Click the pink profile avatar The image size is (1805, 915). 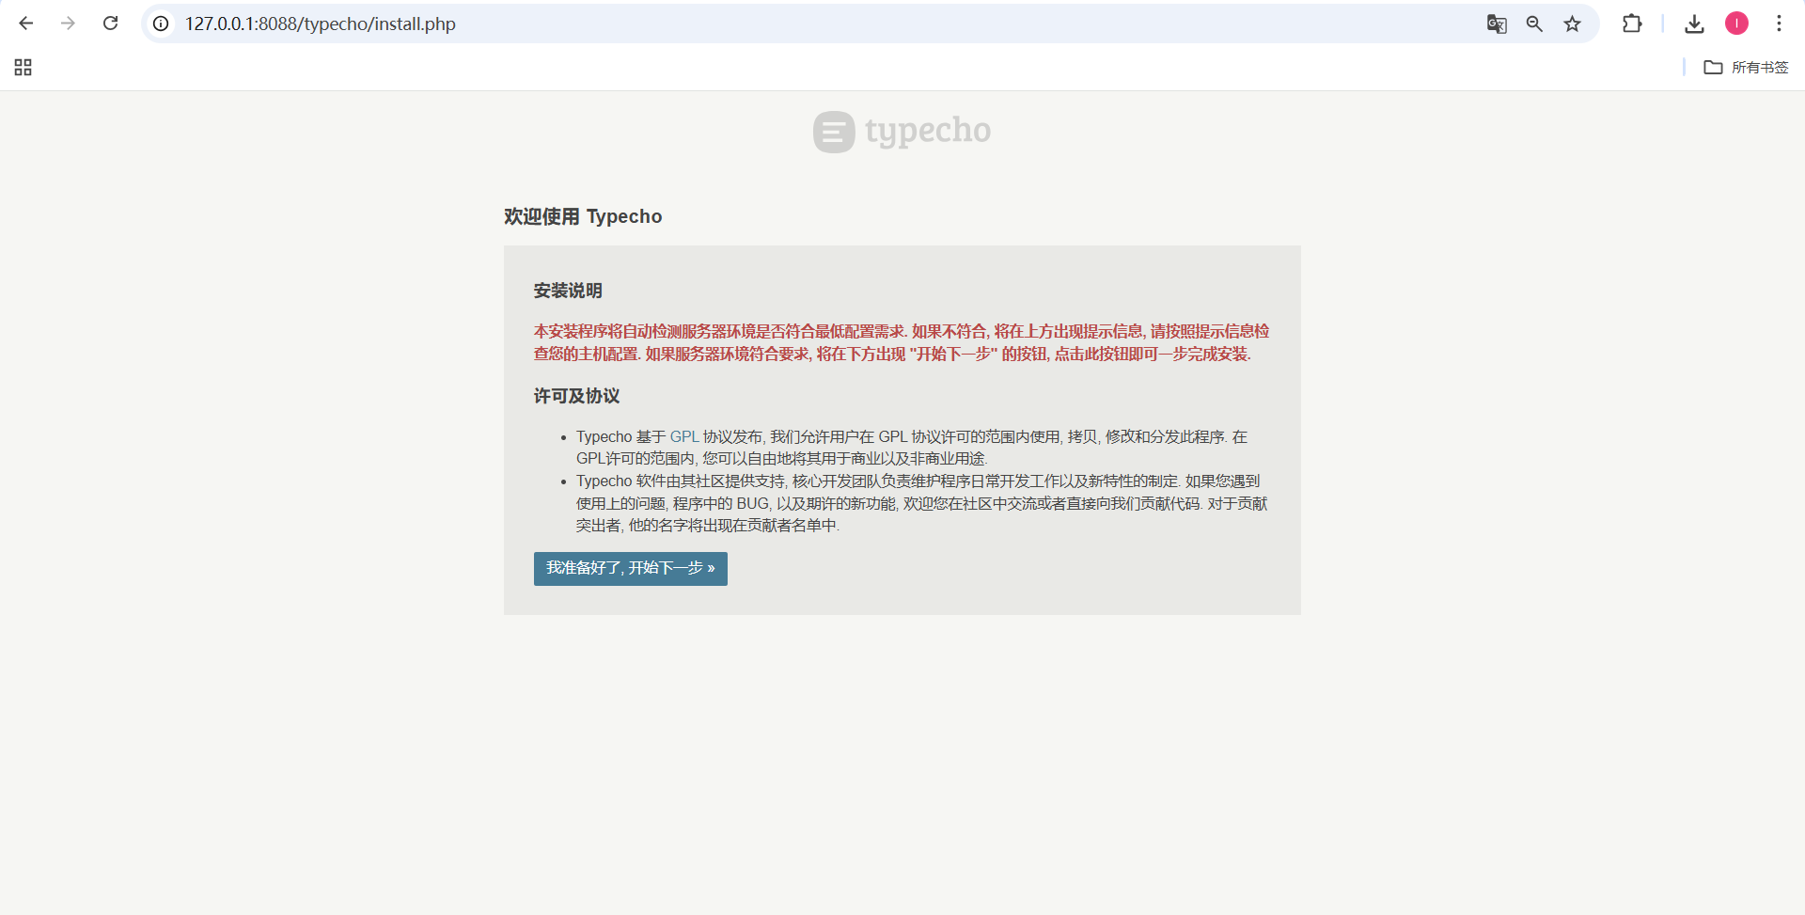tap(1736, 24)
